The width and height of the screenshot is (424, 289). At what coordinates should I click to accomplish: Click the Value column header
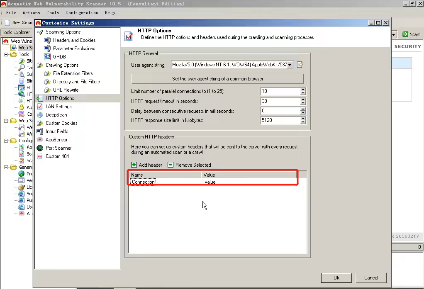tap(249, 175)
